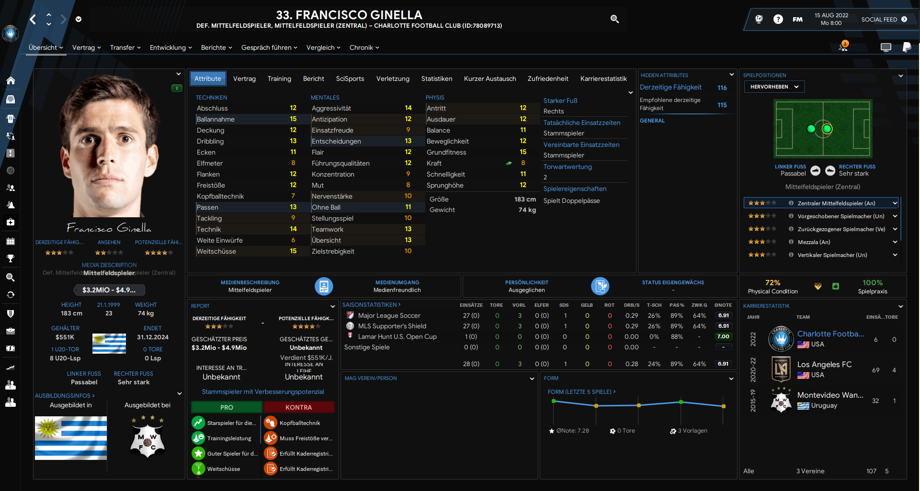Click the Social Feed button
The width and height of the screenshot is (920, 491).
[x=884, y=19]
